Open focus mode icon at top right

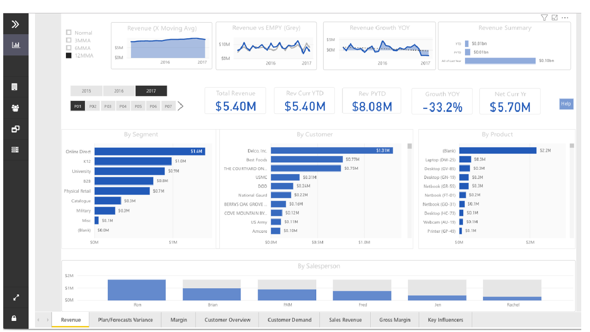(555, 18)
